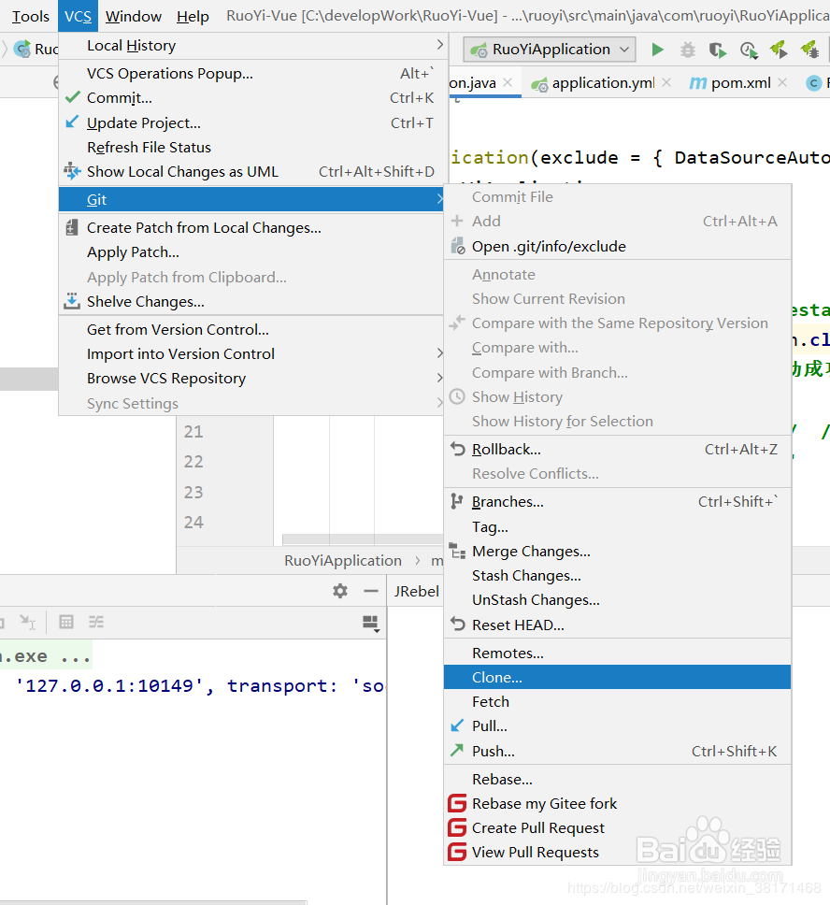Choose Tag in Git submenu

point(617,527)
